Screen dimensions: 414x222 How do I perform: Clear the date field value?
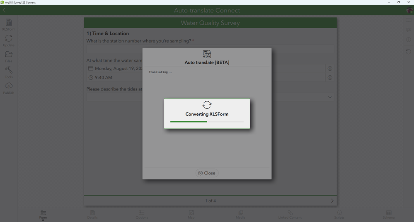(330, 69)
